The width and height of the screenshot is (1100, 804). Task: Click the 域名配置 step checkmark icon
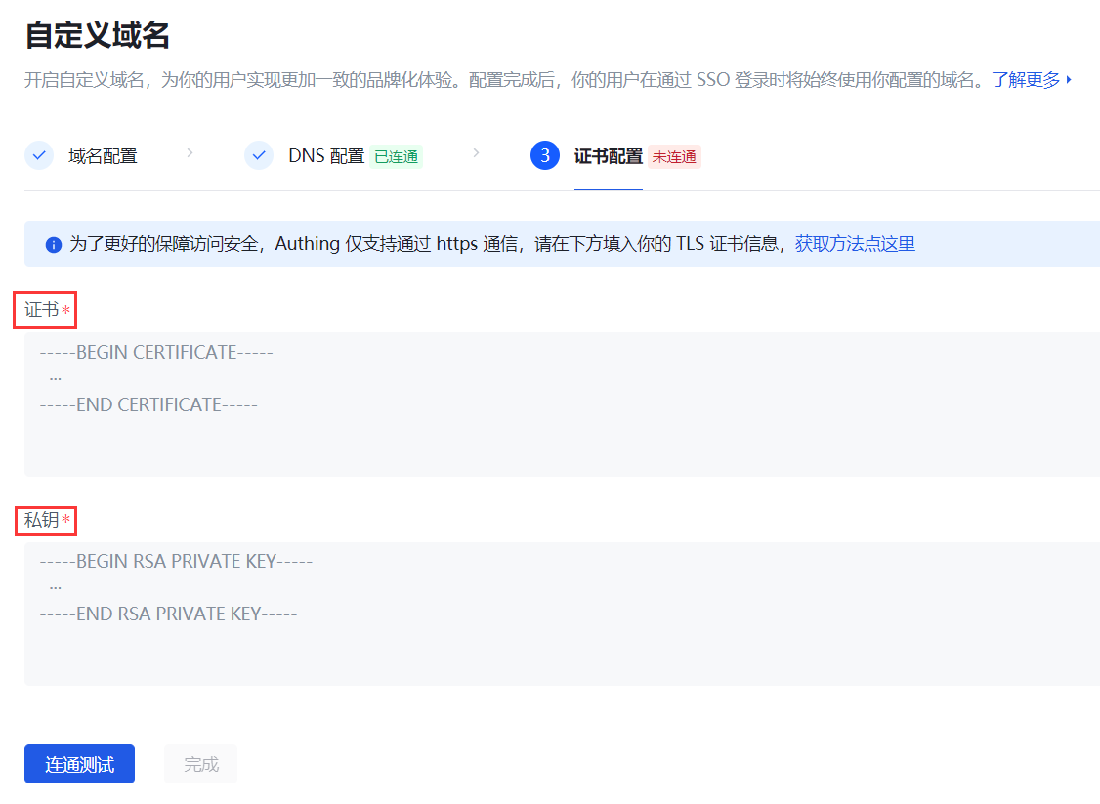point(39,155)
